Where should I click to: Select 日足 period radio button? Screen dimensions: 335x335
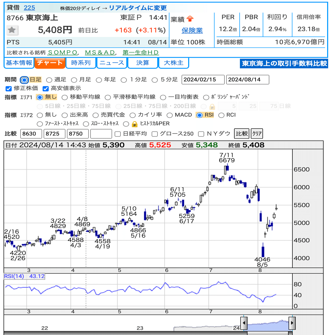point(24,80)
